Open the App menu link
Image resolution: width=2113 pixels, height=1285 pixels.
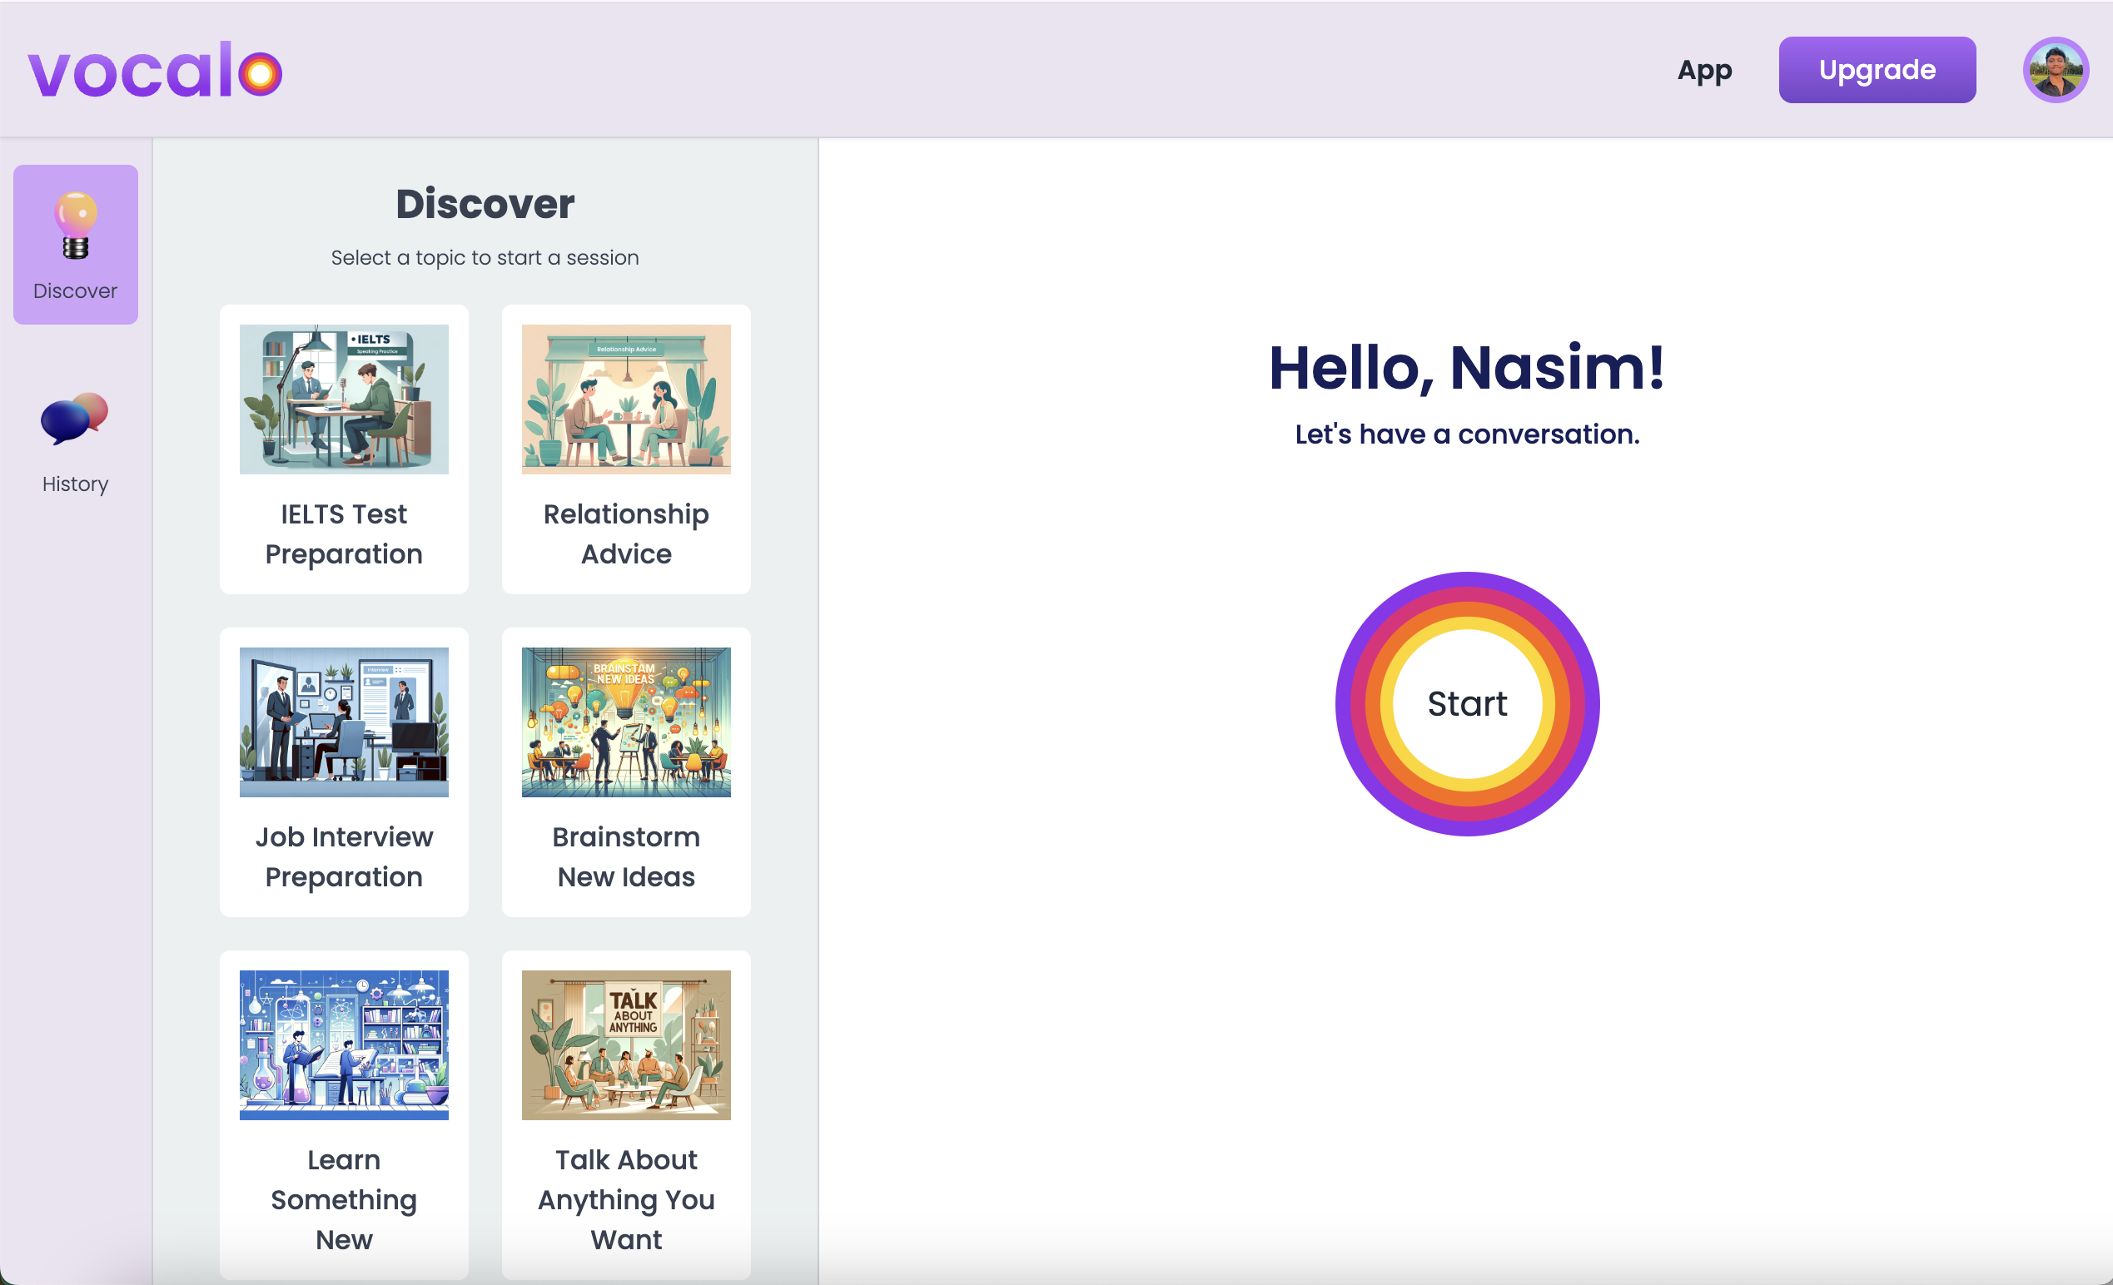tap(1704, 70)
